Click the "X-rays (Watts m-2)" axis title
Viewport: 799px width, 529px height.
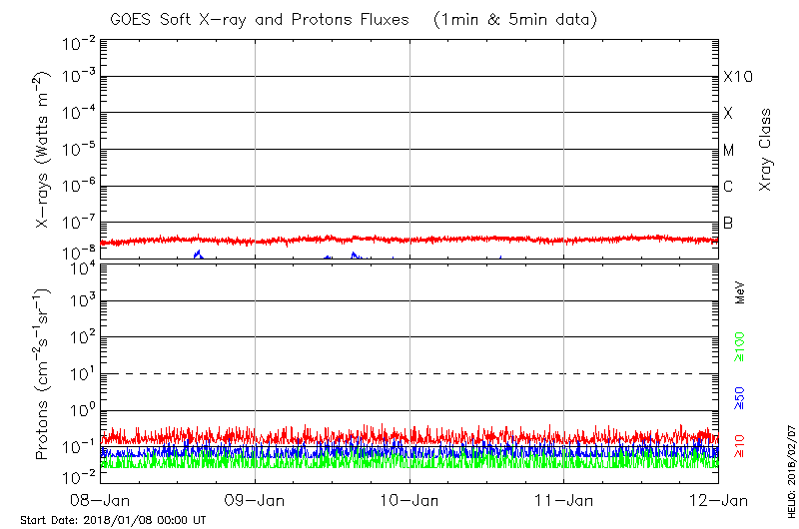(44, 149)
